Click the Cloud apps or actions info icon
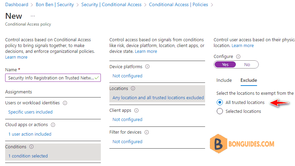Image resolution: width=295 pixels, height=166 pixels. [x=53, y=125]
